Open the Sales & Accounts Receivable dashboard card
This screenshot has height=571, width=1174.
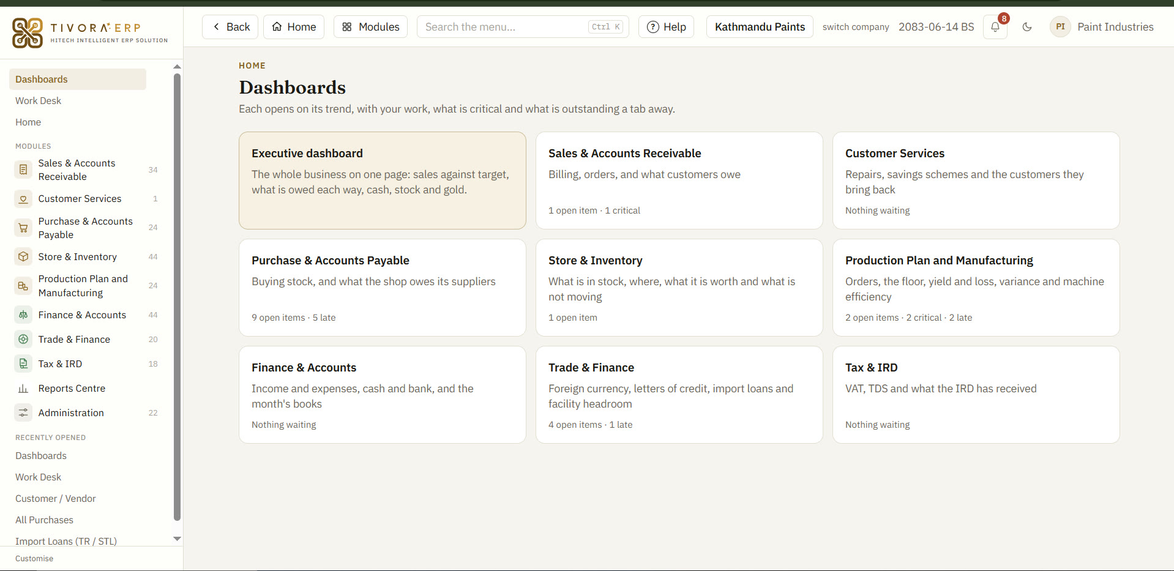pos(679,181)
